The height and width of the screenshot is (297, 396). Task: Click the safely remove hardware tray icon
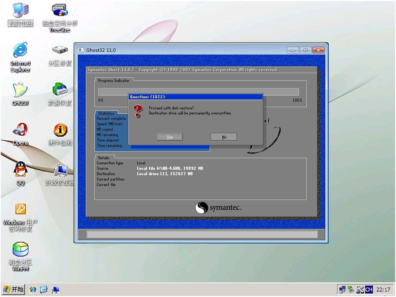click(x=351, y=289)
